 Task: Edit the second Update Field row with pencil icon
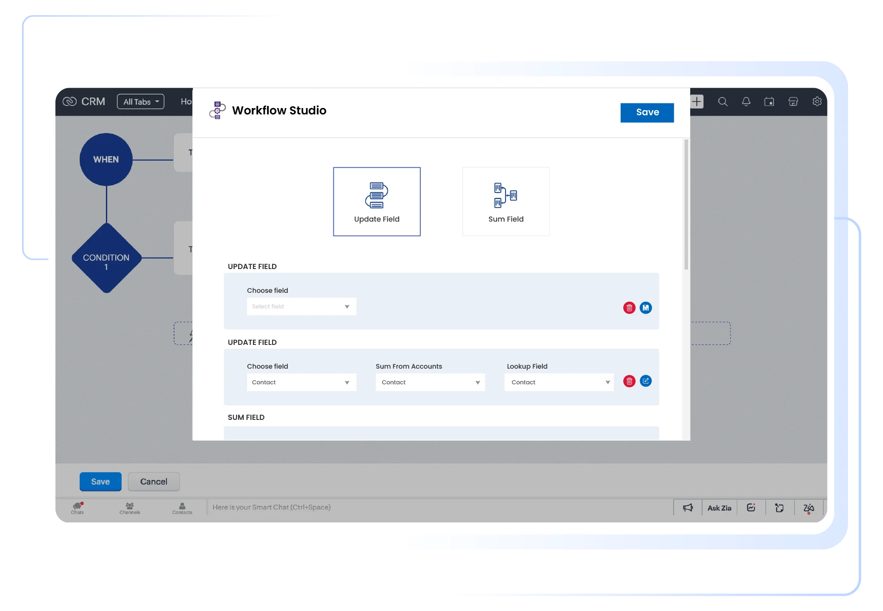pos(646,381)
